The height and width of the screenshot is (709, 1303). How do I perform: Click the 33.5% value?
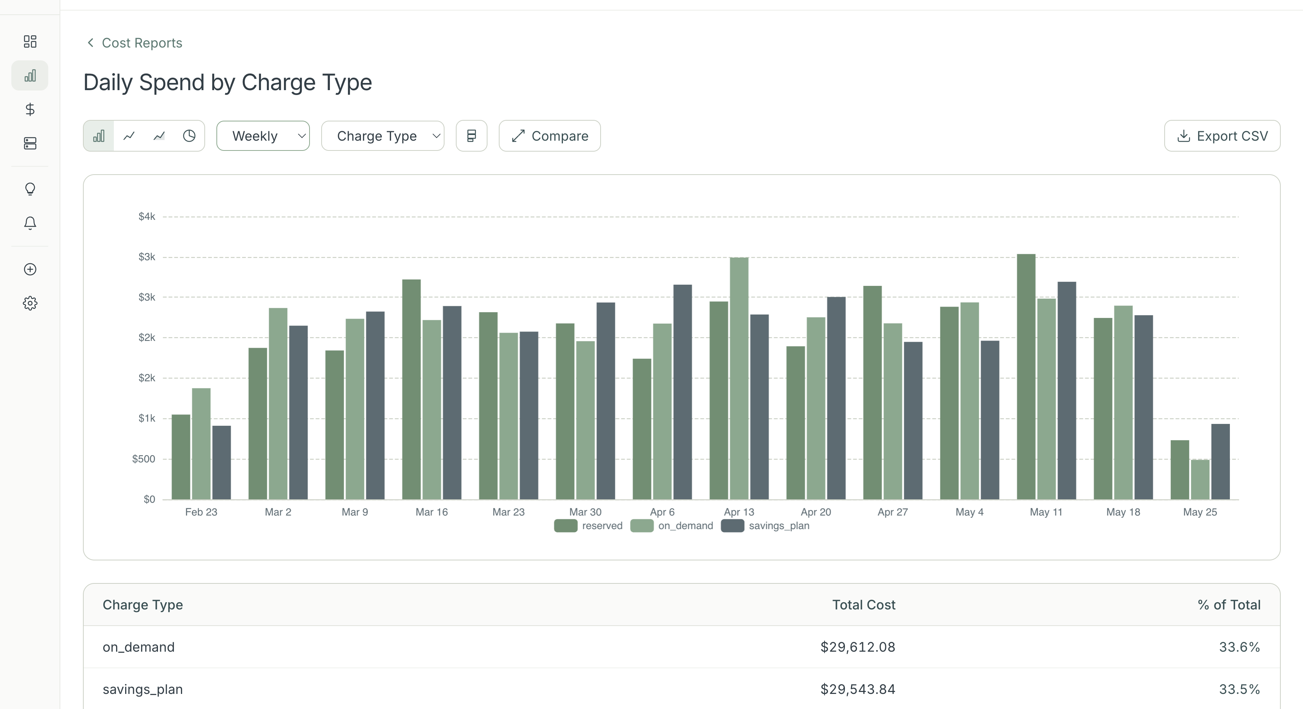(1240, 689)
